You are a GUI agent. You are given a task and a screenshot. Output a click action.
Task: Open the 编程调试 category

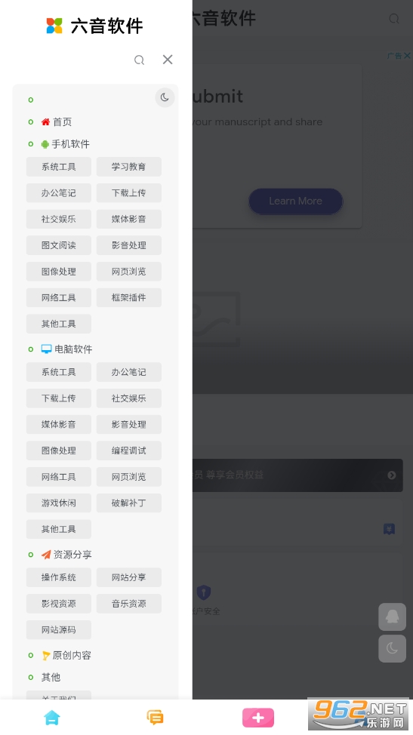click(x=129, y=451)
